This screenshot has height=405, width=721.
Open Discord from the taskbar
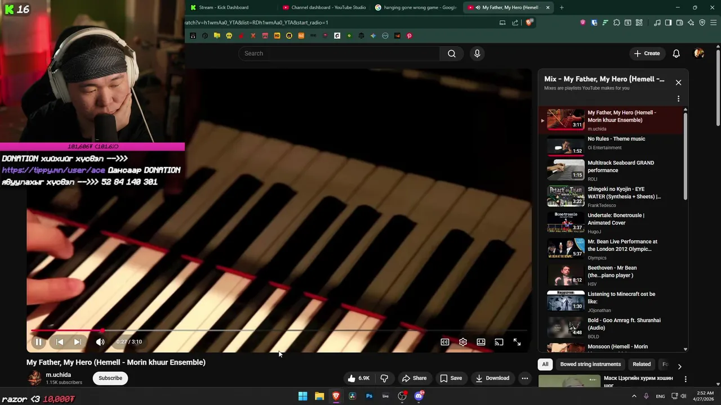[419, 396]
